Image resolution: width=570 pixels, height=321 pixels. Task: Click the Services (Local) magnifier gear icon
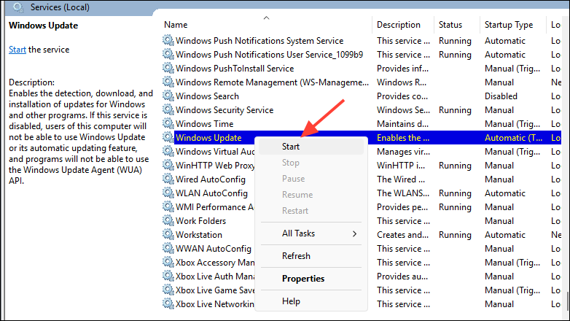pos(17,7)
